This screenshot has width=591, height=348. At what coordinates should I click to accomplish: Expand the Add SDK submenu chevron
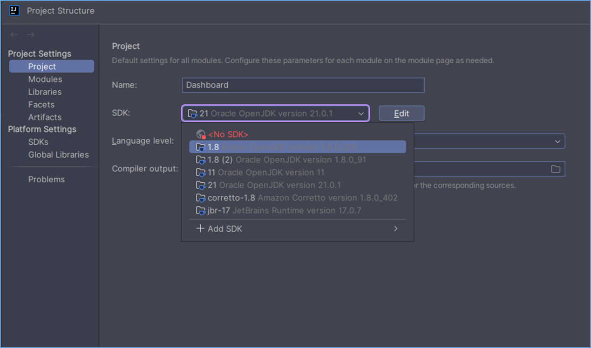(x=396, y=228)
